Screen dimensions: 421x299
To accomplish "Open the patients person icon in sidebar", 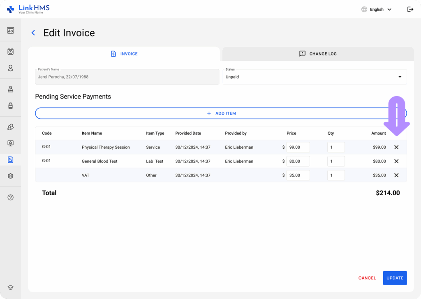I will 10,68.
